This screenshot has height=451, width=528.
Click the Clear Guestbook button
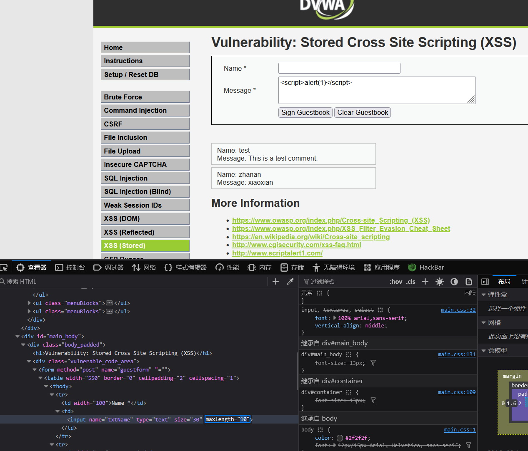tap(363, 112)
